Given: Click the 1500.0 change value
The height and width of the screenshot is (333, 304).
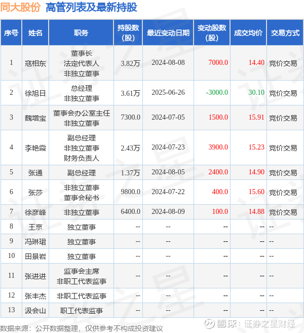Looking at the screenshot, I should [218, 117].
